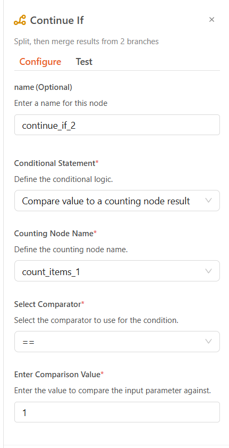Click the Continue If branch node icon

coord(20,20)
